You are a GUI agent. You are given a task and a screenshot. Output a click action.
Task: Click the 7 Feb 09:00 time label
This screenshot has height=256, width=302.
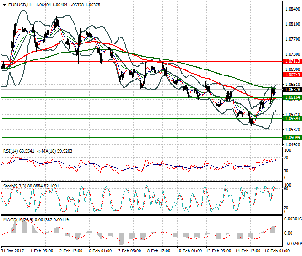129,251
